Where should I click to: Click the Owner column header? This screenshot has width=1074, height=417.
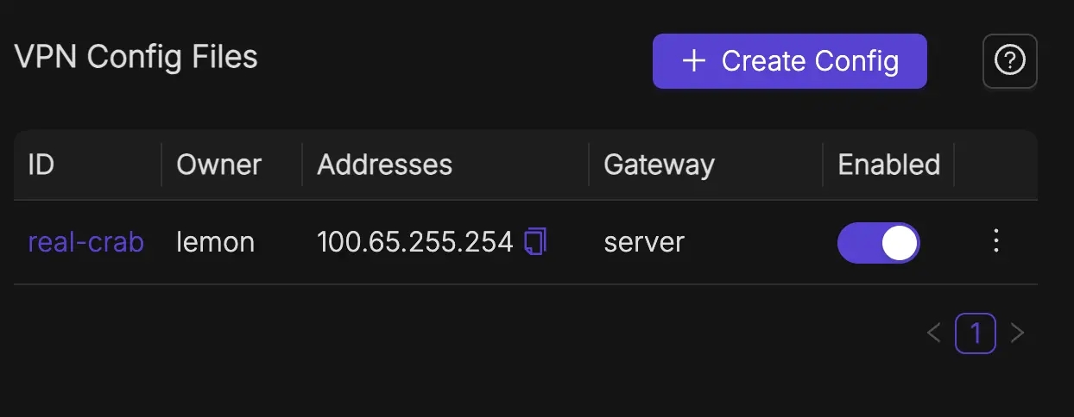[x=218, y=165]
